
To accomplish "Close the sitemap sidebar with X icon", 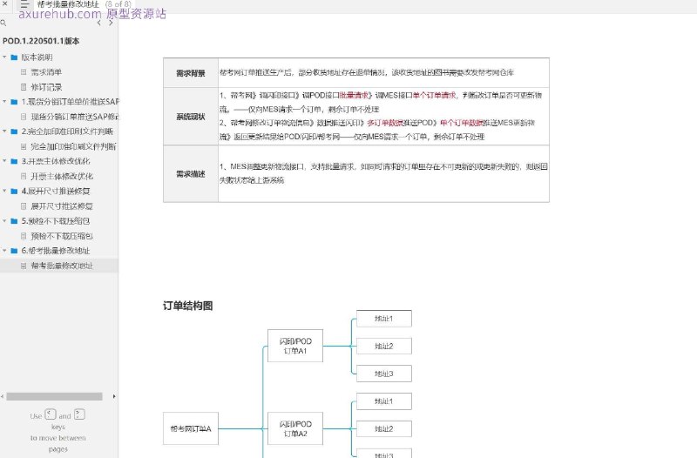I will (5, 3).
